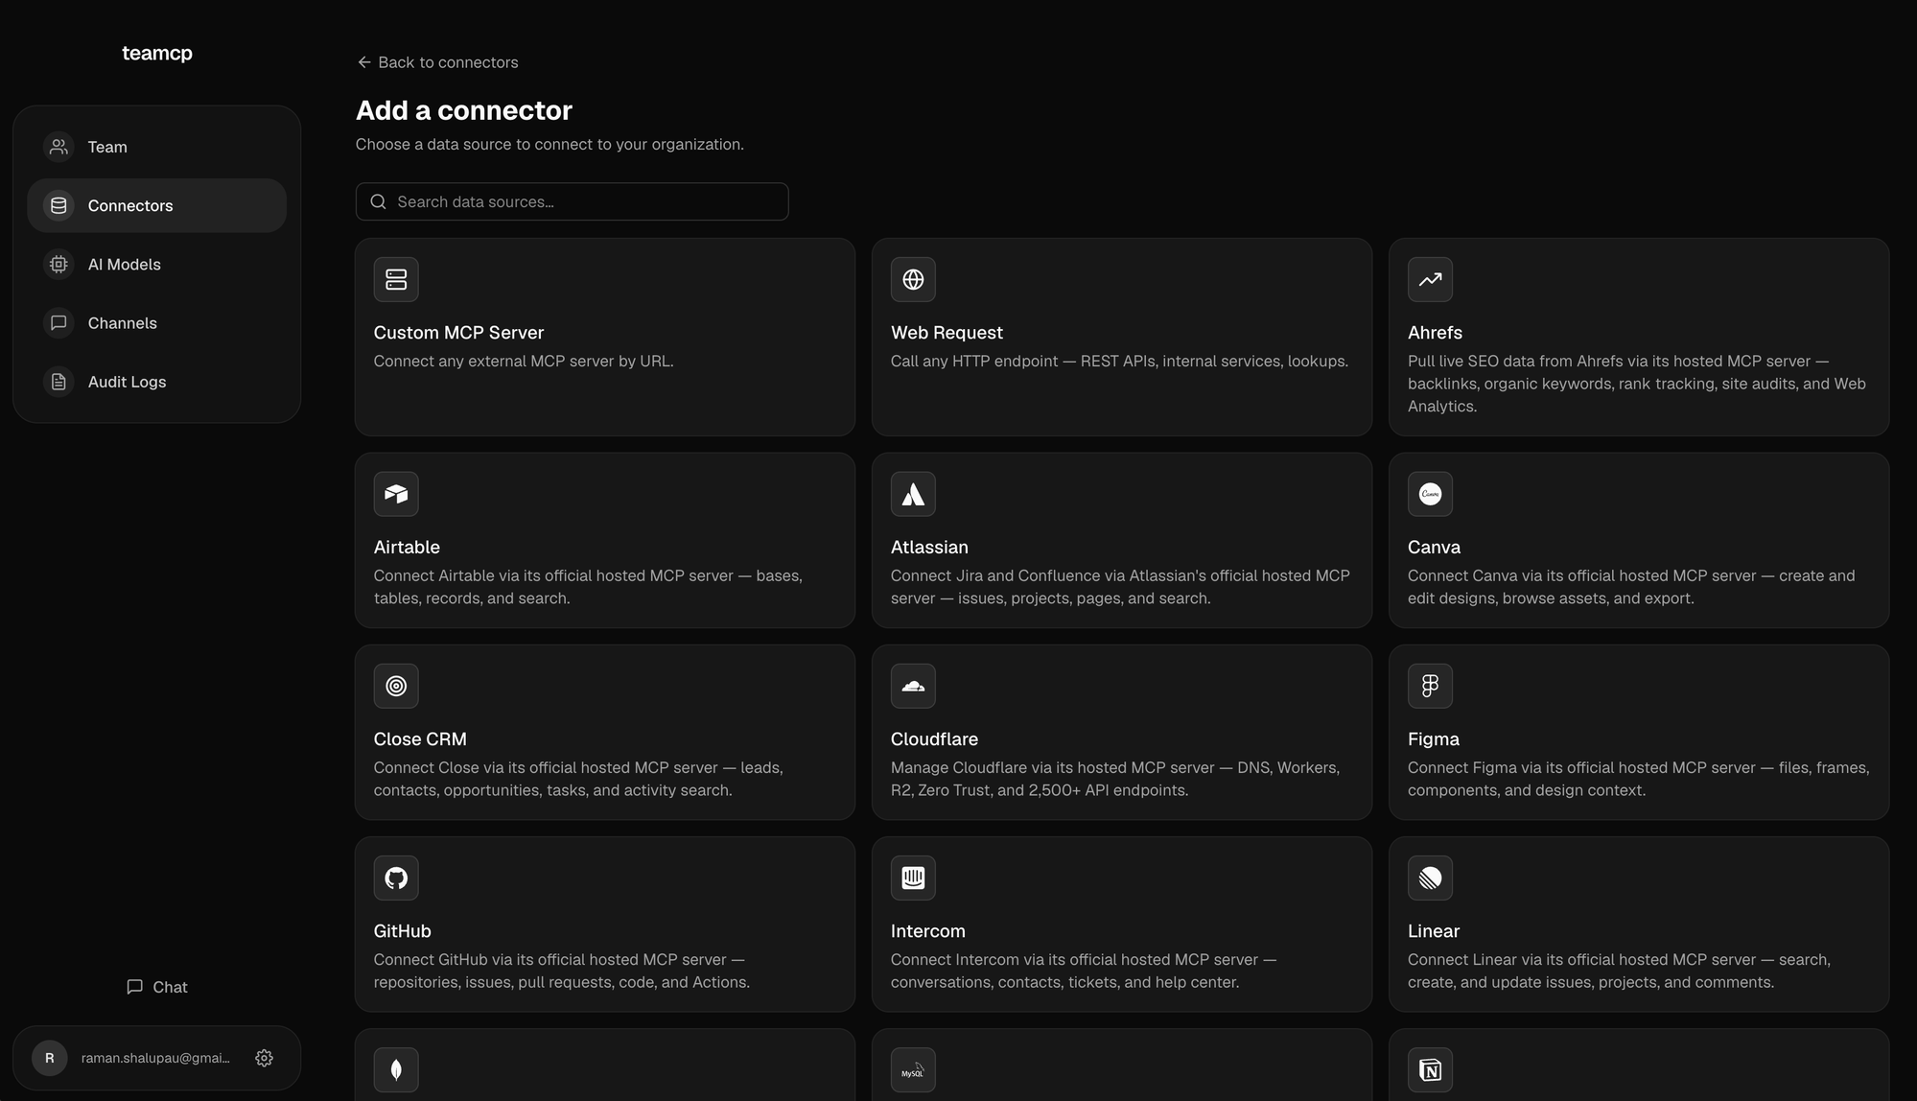The image size is (1917, 1101).
Task: Click the Notion logo icon
Action: click(1430, 1069)
